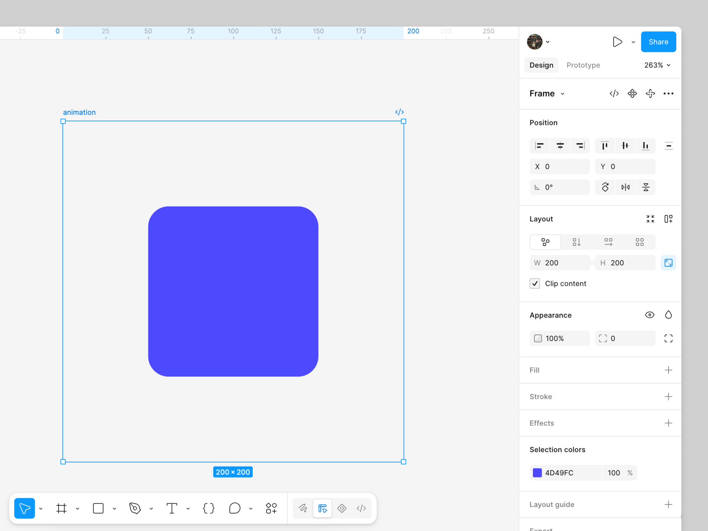Align top in Position panel
The image size is (708, 531).
(605, 146)
